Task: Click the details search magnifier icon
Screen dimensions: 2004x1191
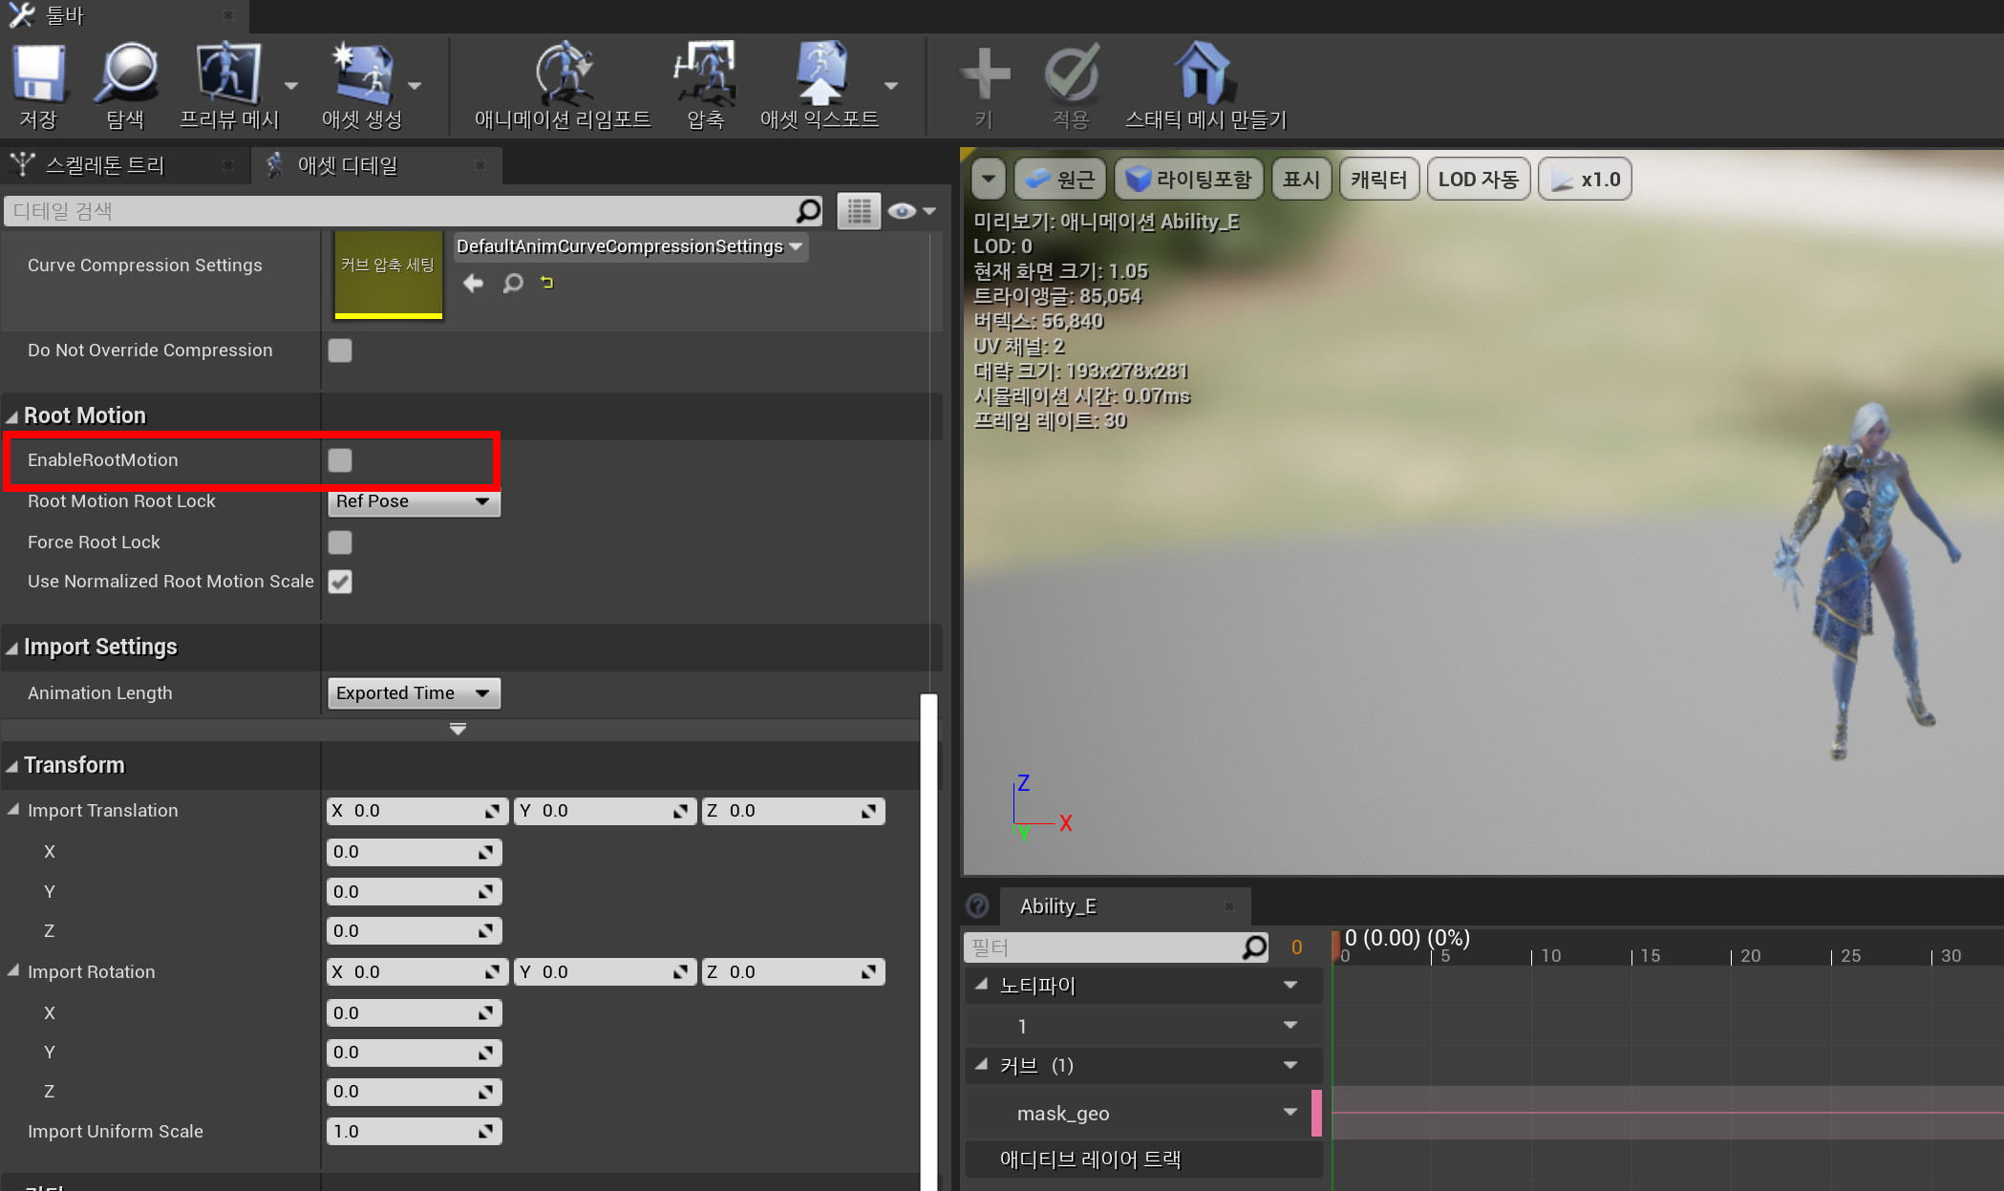Action: [808, 211]
